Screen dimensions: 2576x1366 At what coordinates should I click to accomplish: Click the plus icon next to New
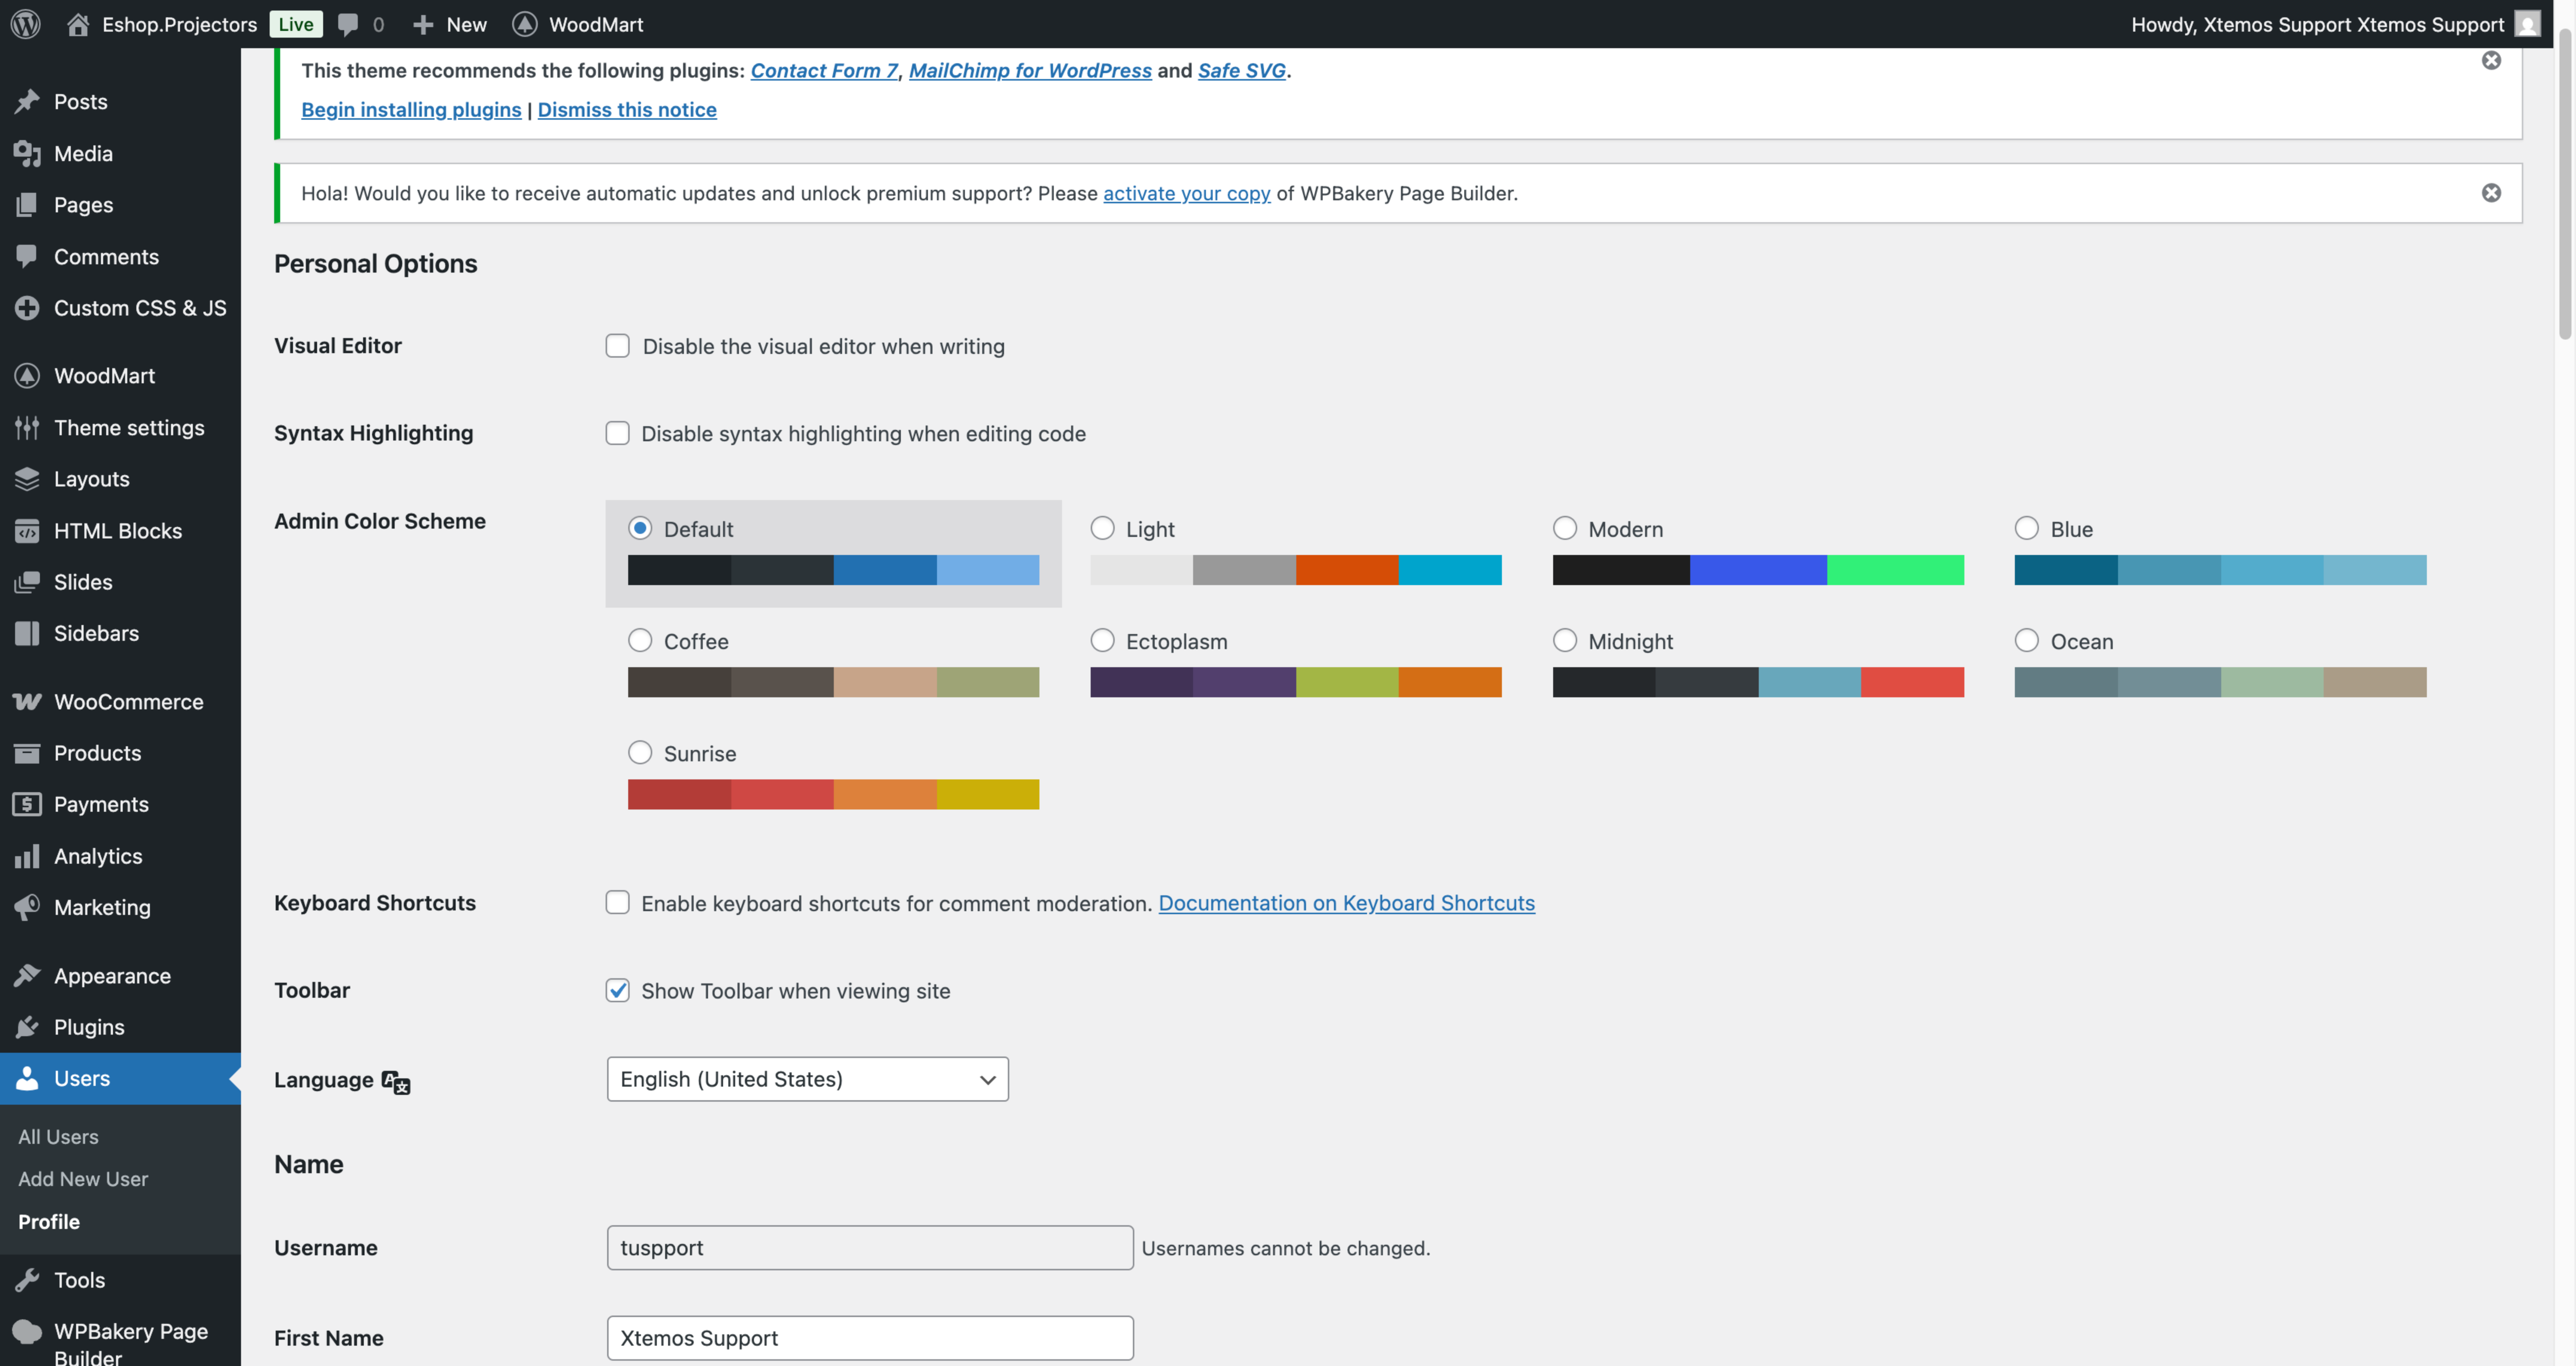coord(423,24)
